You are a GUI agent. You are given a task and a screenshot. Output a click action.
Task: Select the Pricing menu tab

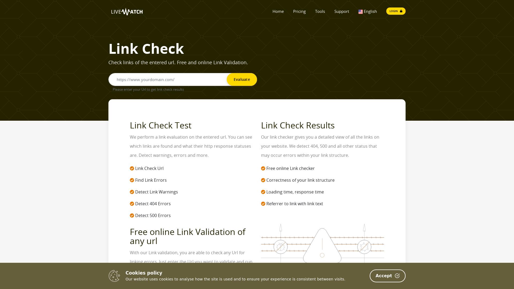[299, 11]
